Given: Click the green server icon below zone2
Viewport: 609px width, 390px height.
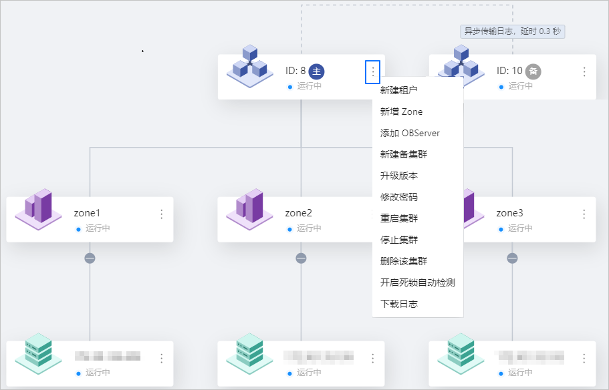Looking at the screenshot, I should point(250,353).
